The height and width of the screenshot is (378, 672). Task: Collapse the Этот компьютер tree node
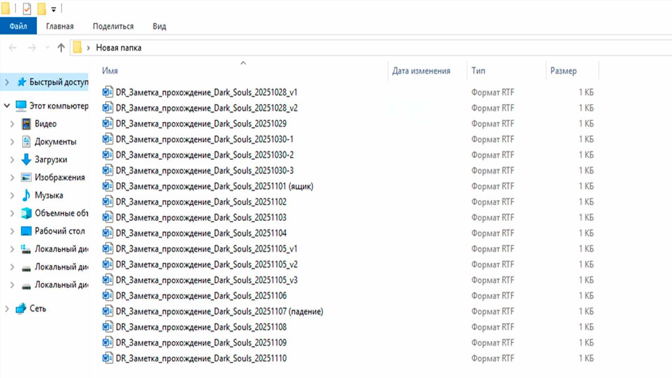(x=7, y=105)
